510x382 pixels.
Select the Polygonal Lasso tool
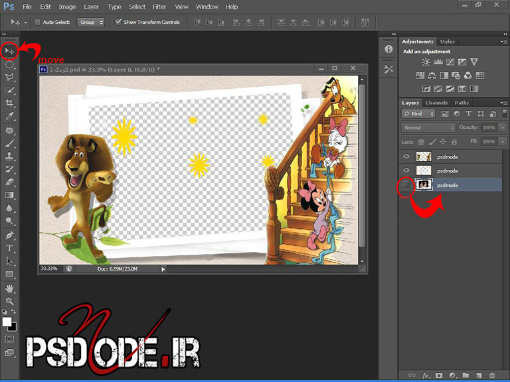coord(9,78)
